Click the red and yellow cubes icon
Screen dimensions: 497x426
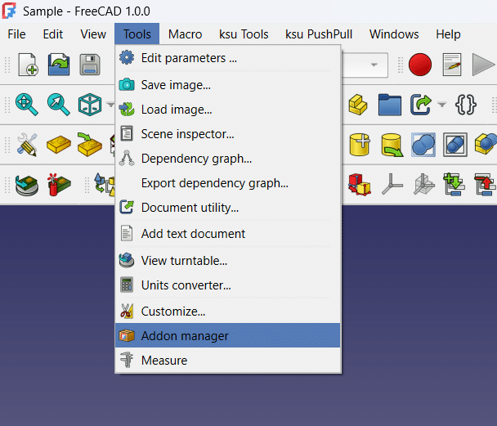point(359,185)
